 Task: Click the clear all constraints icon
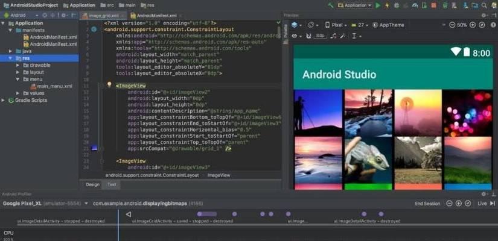click(x=333, y=36)
